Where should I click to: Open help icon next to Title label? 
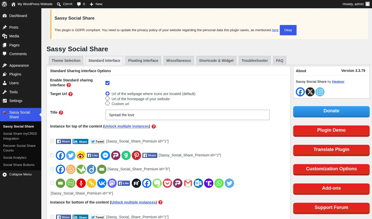[61, 113]
